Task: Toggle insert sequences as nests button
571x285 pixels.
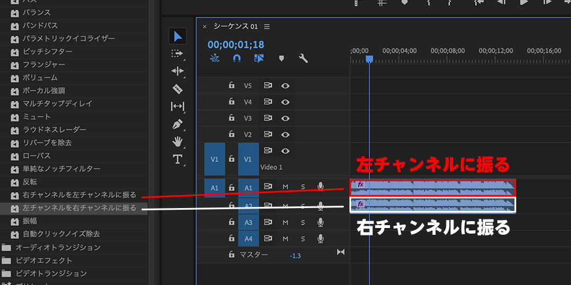Action: point(215,58)
